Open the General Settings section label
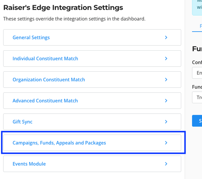202x179 pixels. click(31, 37)
